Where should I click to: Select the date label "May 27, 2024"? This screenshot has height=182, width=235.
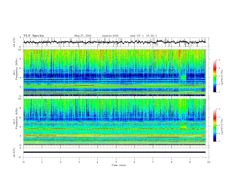pos(83,36)
